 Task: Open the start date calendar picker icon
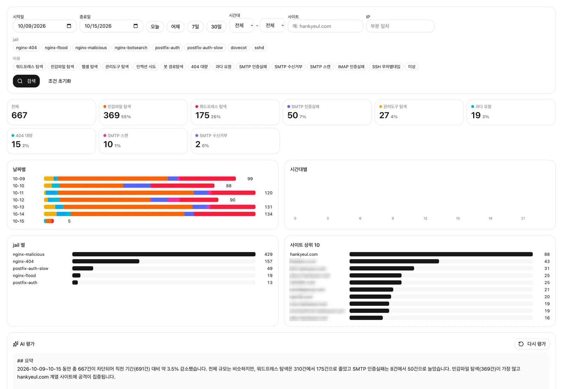[69, 26]
